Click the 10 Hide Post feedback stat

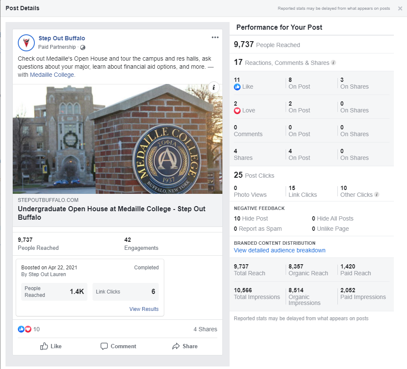tap(251, 218)
